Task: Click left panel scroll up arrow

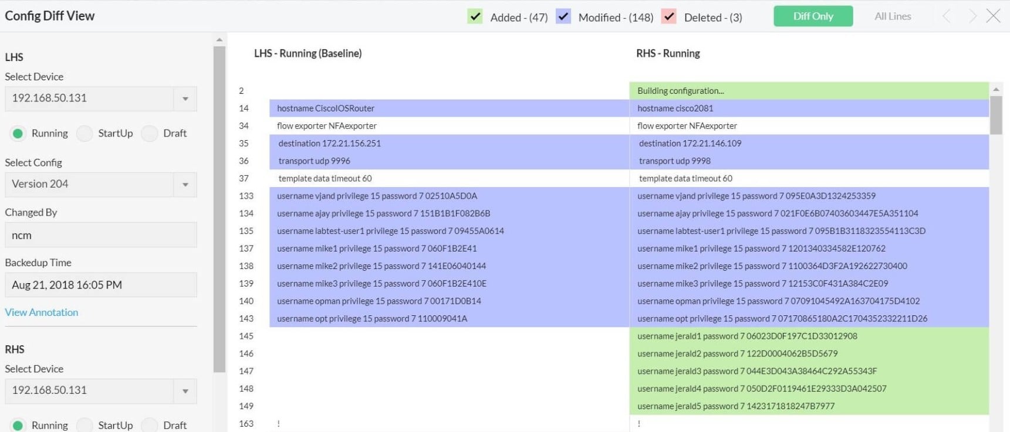Action: (219, 40)
